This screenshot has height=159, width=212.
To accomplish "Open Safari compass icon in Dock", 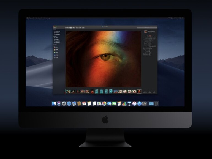I will click(x=69, y=104).
